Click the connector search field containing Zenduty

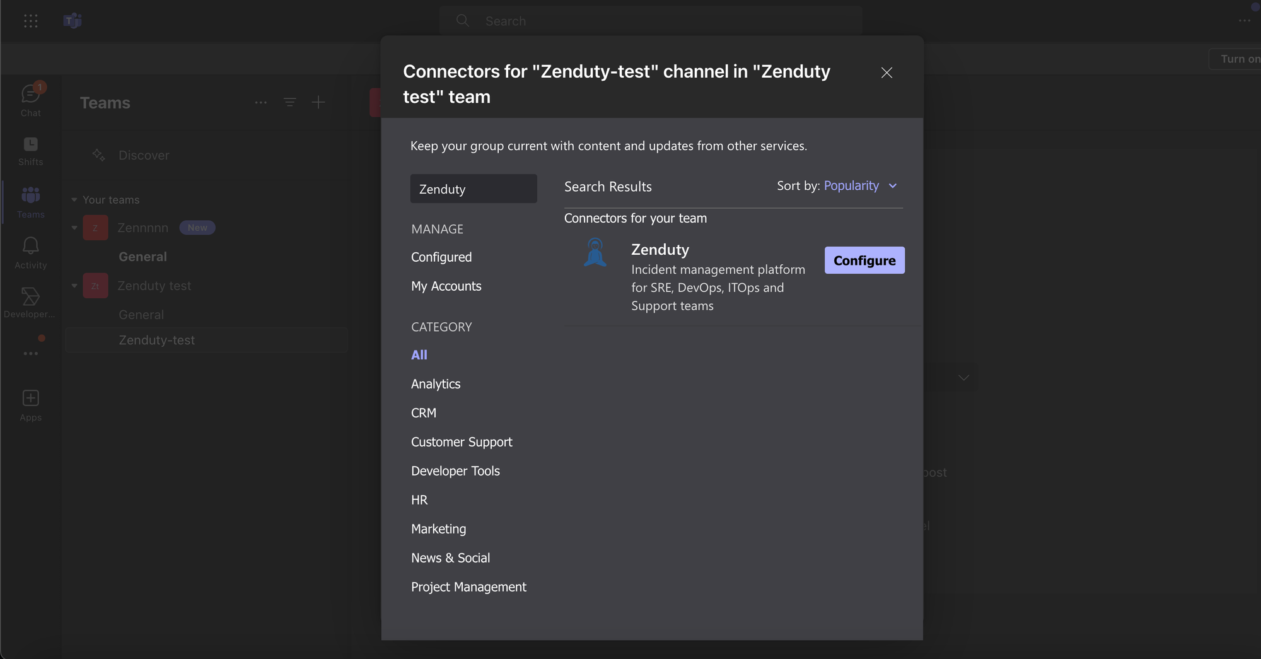coord(474,189)
